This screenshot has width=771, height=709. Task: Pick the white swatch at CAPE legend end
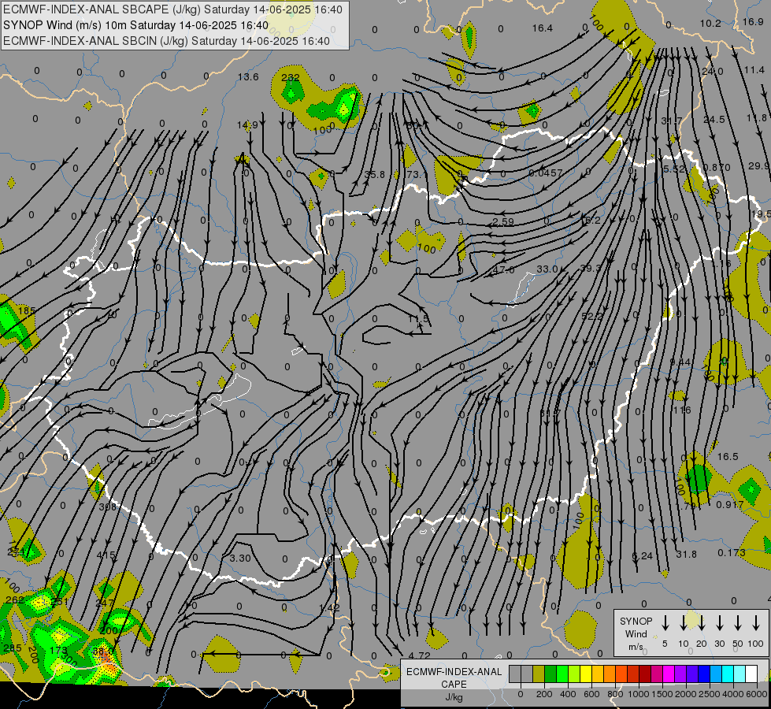(751, 674)
